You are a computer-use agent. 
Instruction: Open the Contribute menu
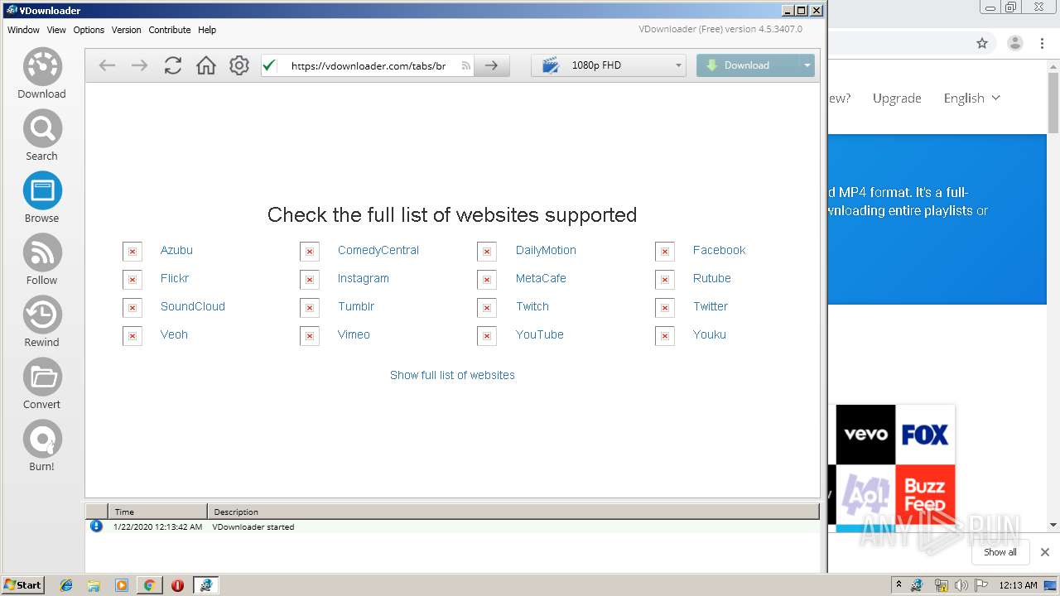[170, 30]
